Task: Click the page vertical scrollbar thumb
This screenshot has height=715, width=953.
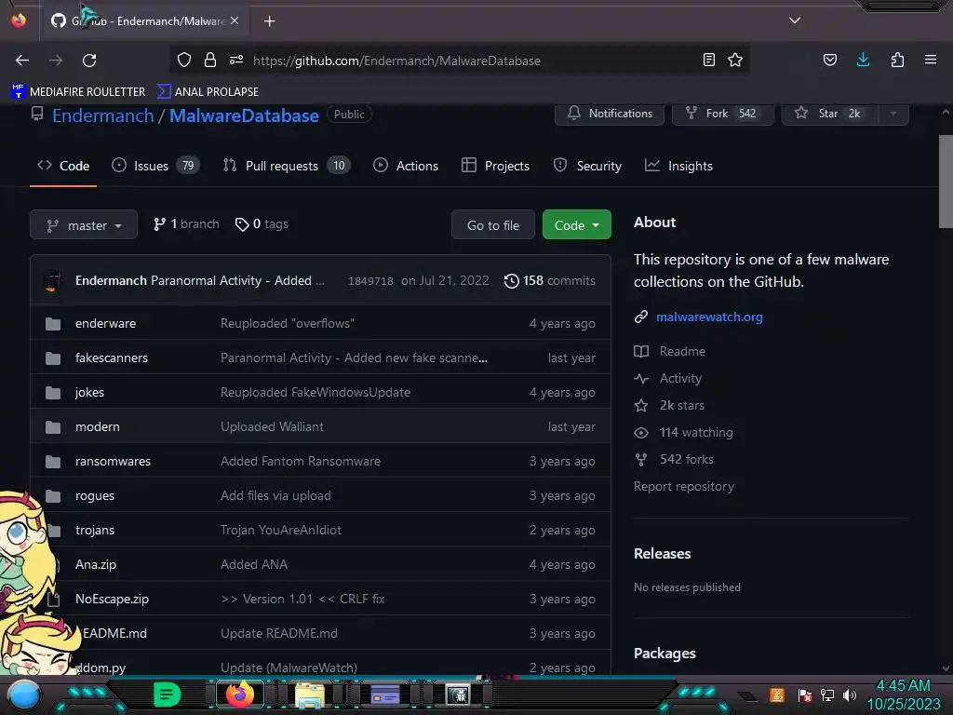Action: click(x=946, y=182)
